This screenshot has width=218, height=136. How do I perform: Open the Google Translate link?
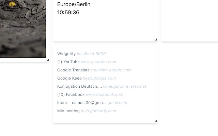[x=94, y=70]
